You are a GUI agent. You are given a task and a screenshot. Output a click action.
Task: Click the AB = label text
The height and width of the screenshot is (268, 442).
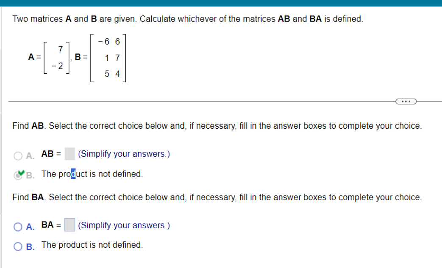(x=52, y=154)
